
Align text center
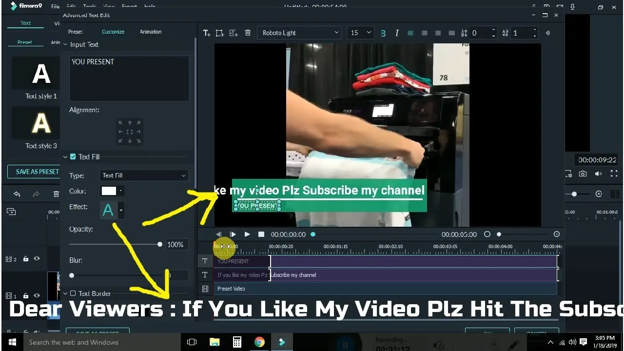click(424, 33)
